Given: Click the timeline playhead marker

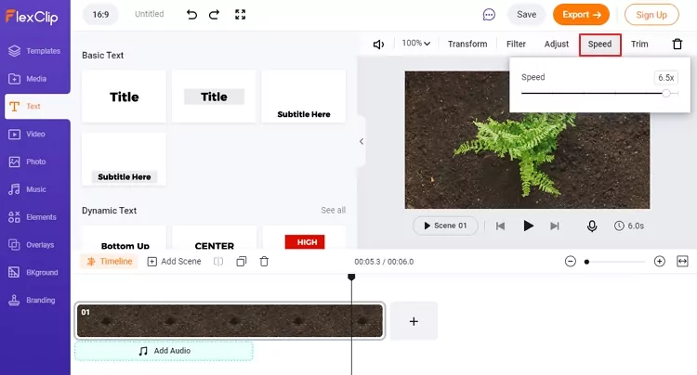Looking at the screenshot, I should [351, 277].
